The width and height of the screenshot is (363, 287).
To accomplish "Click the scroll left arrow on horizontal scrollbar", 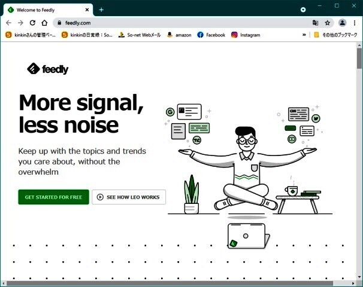I will tap(3, 283).
